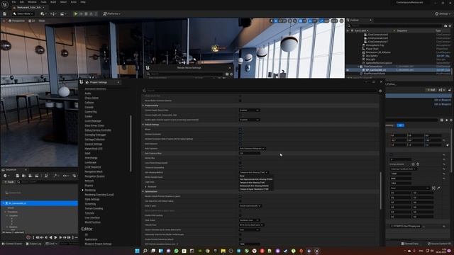Image resolution: width=454 pixels, height=255 pixels.
Task: Click the Project Settings right scrollbar
Action: (381, 191)
